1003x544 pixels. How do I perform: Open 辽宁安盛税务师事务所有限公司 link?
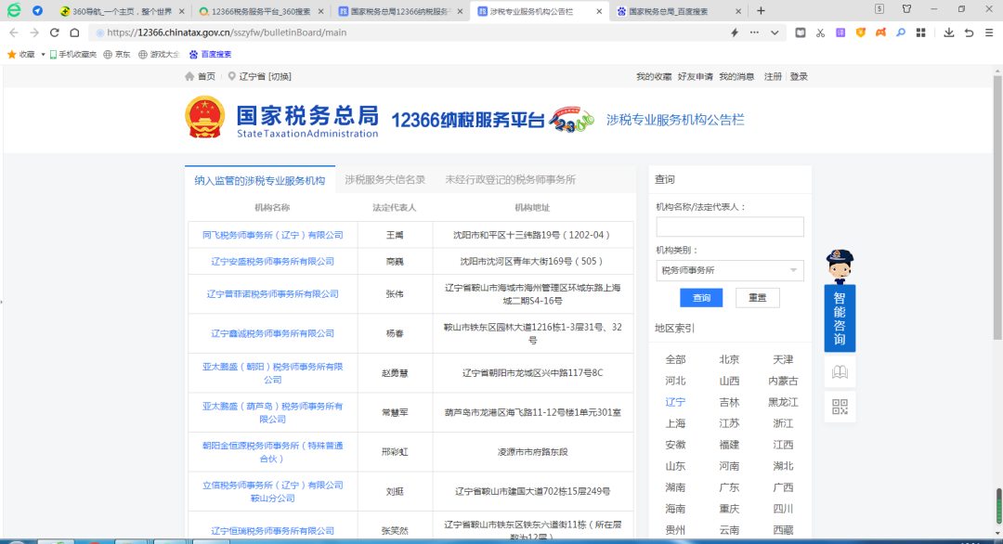[272, 262]
